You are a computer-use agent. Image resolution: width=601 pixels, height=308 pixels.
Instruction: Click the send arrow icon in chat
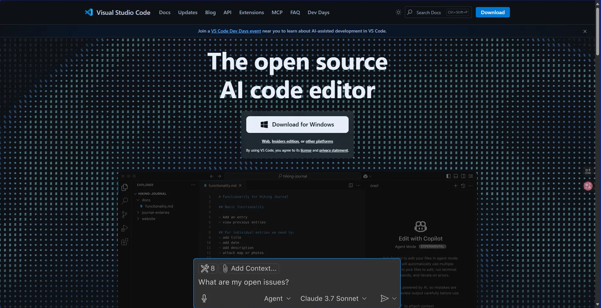pyautogui.click(x=384, y=298)
